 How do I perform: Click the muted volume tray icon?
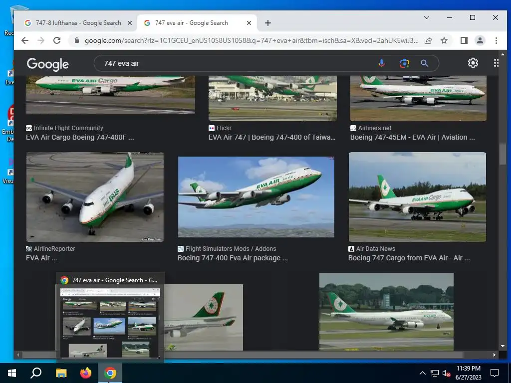446,373
